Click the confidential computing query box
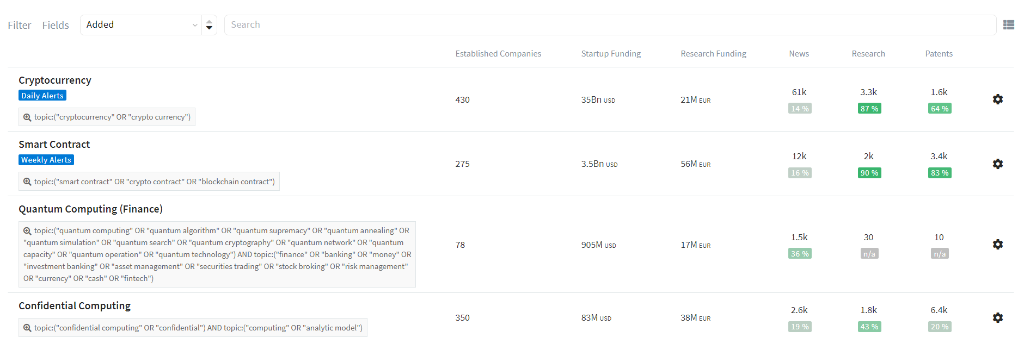 (193, 328)
